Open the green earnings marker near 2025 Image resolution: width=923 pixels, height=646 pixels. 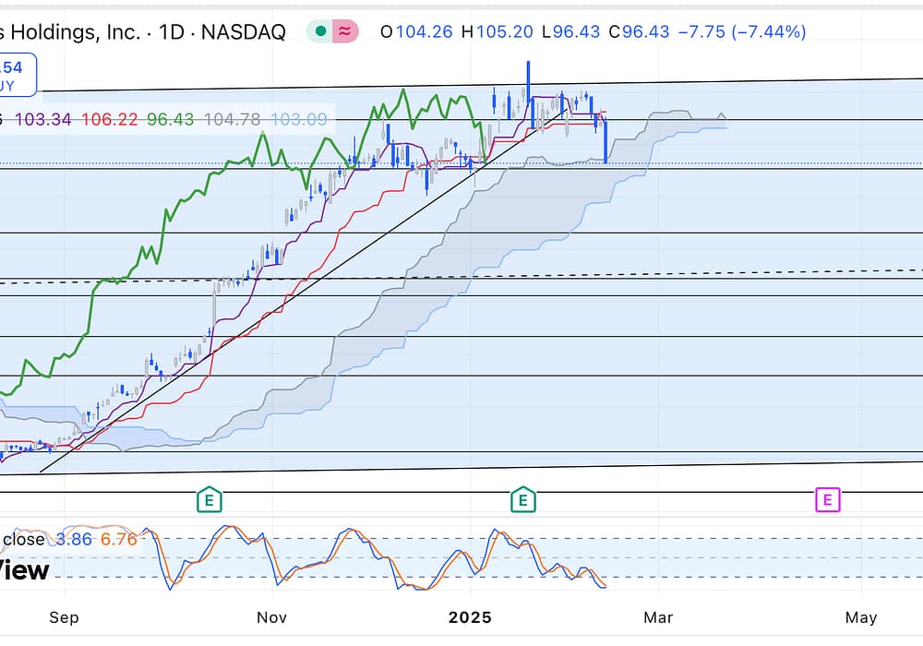pyautogui.click(x=523, y=500)
